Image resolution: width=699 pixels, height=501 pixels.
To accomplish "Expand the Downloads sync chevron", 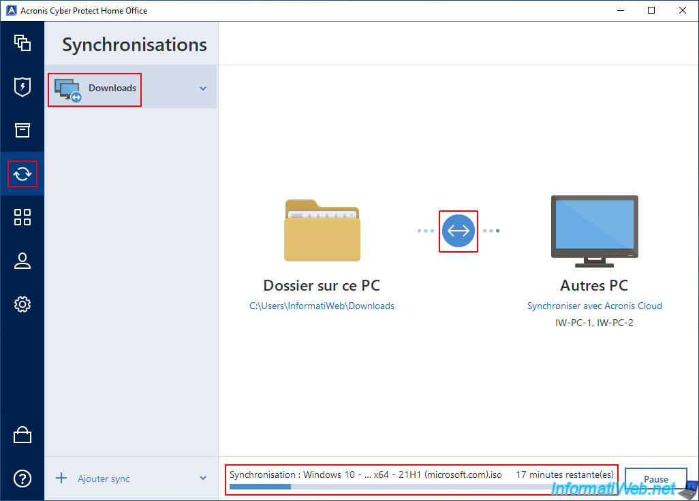I will click(x=203, y=88).
